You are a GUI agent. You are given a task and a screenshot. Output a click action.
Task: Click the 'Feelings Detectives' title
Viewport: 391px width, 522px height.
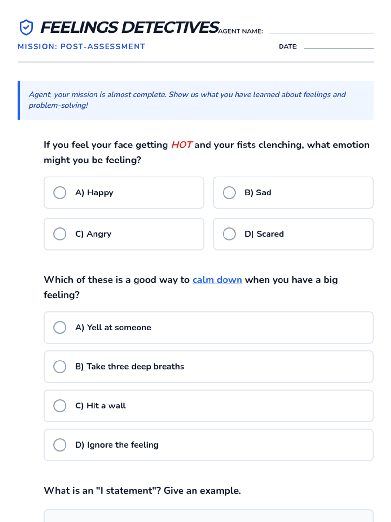click(129, 27)
